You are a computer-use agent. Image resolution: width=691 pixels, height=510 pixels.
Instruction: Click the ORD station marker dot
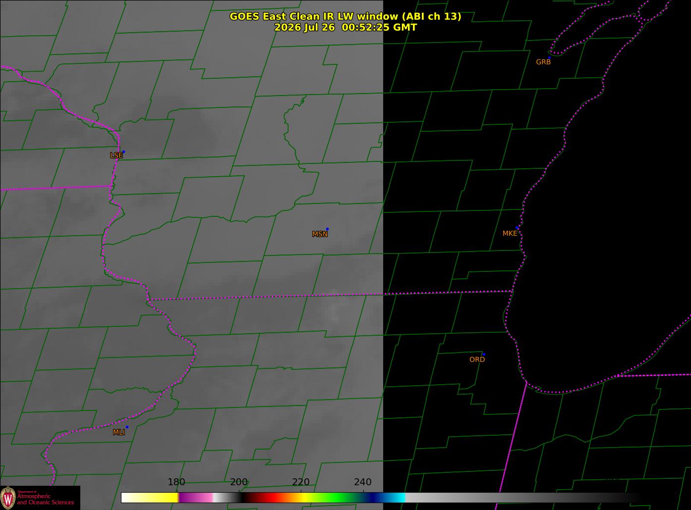pos(484,354)
